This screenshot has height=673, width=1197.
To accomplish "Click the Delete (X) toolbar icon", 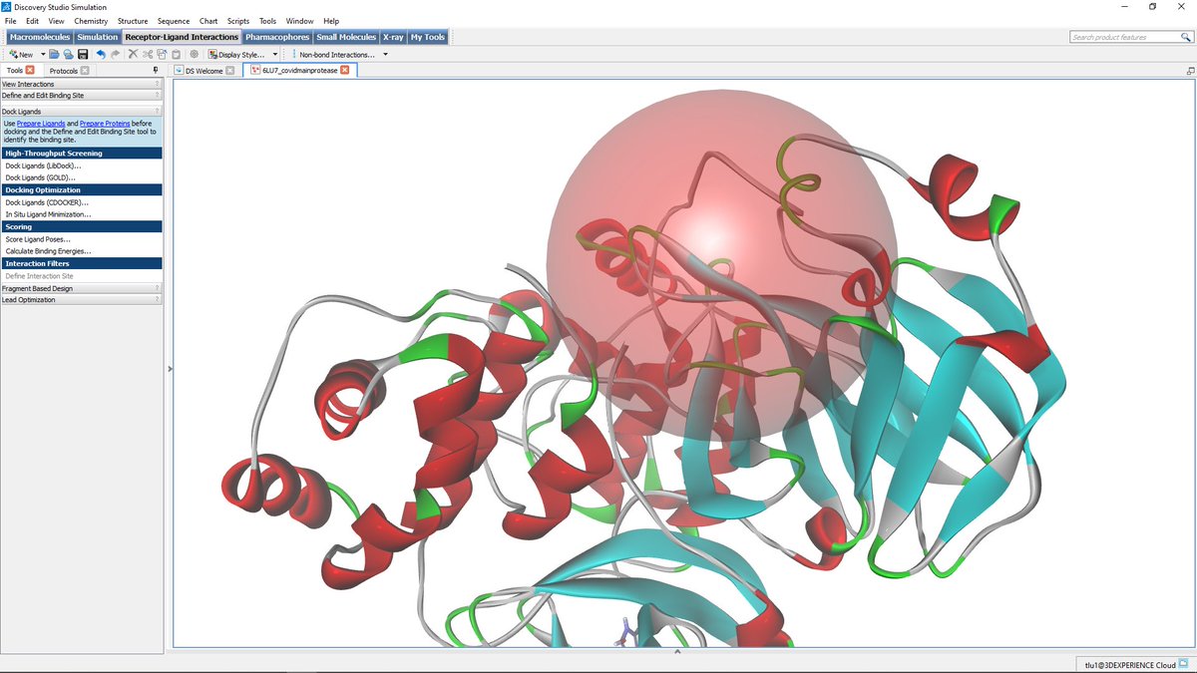I will tap(132, 54).
